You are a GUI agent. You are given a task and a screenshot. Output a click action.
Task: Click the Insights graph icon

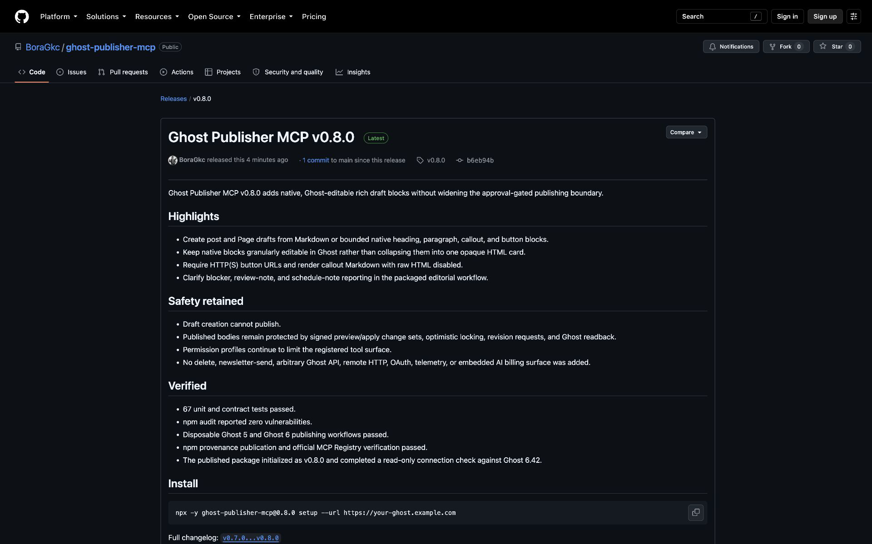click(x=339, y=72)
